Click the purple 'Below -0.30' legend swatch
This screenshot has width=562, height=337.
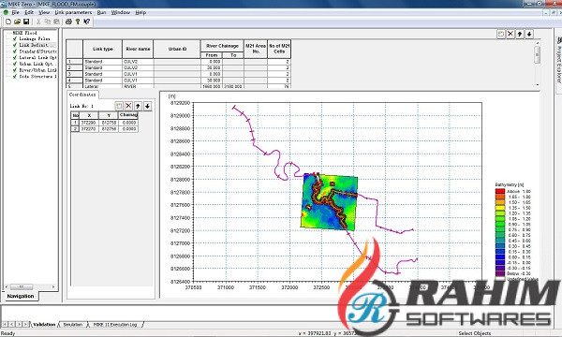click(500, 273)
